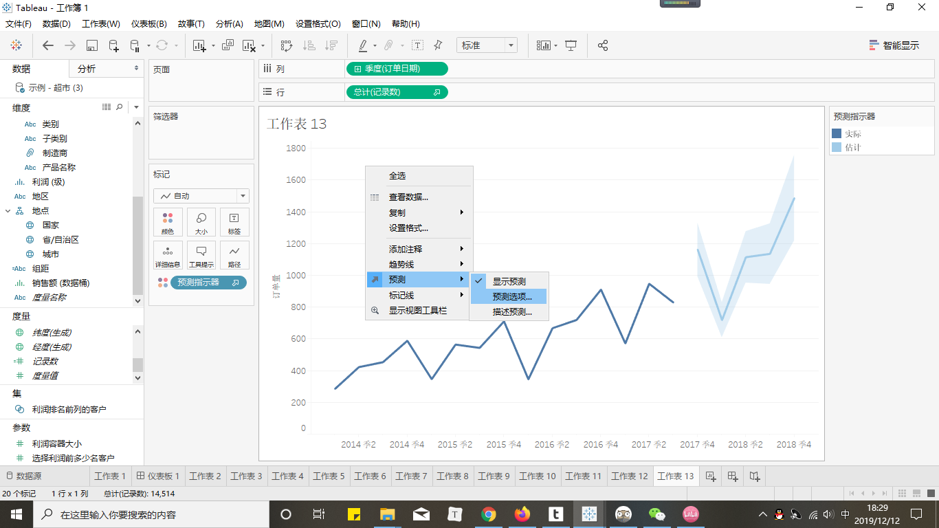Click the save disk icon
The width and height of the screenshot is (939, 528).
click(x=91, y=45)
